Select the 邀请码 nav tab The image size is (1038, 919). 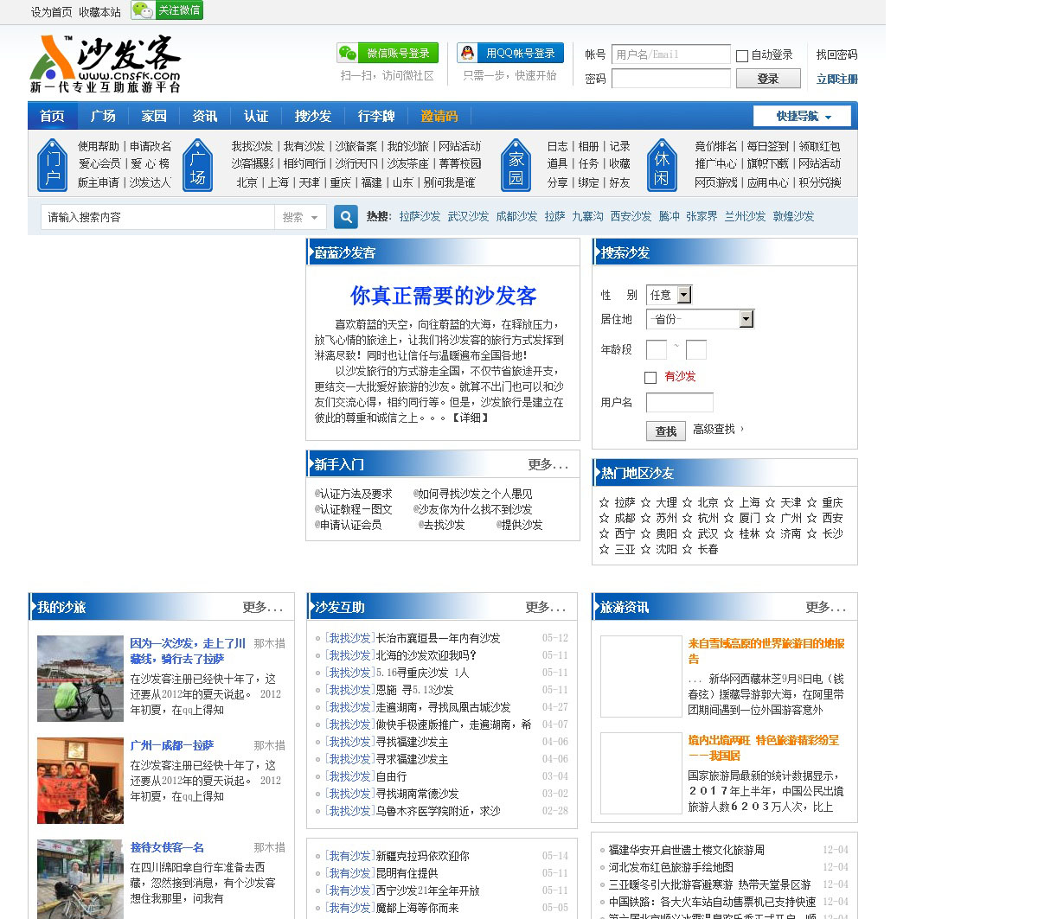point(439,116)
